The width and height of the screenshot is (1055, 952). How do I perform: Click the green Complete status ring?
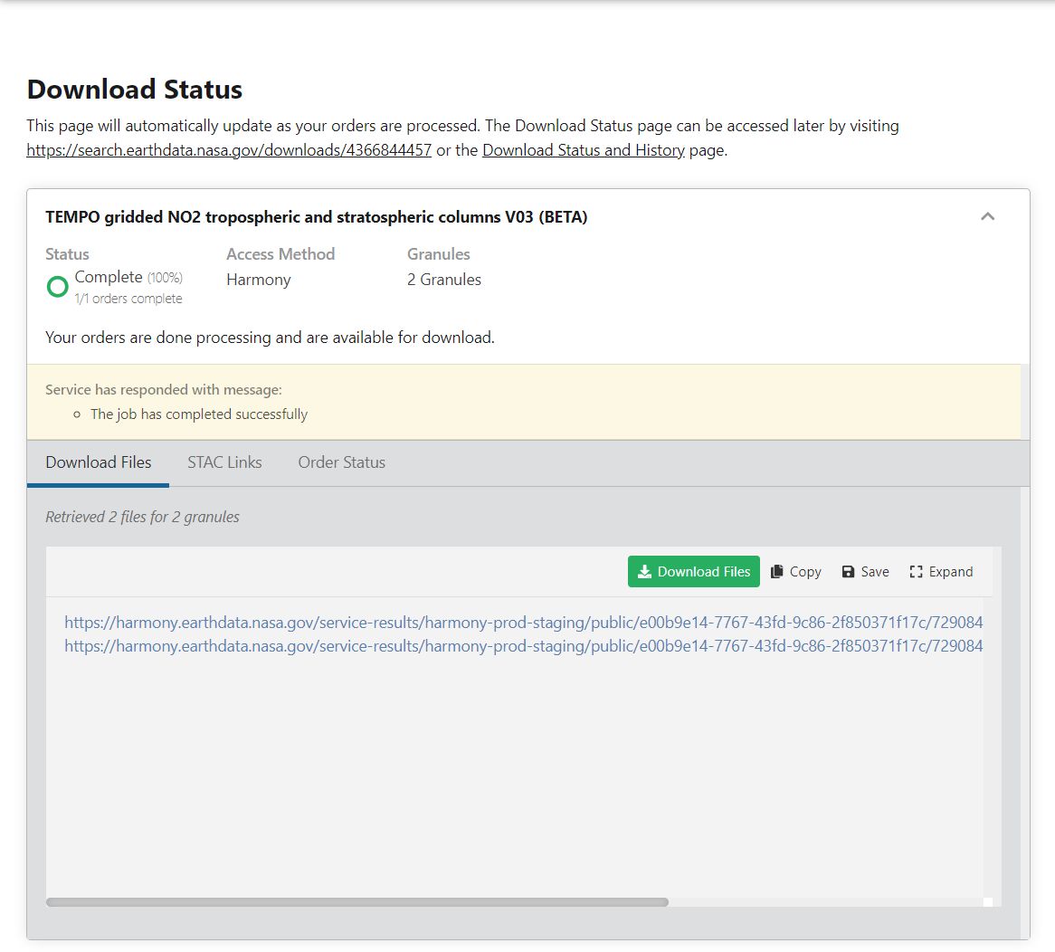coord(58,287)
